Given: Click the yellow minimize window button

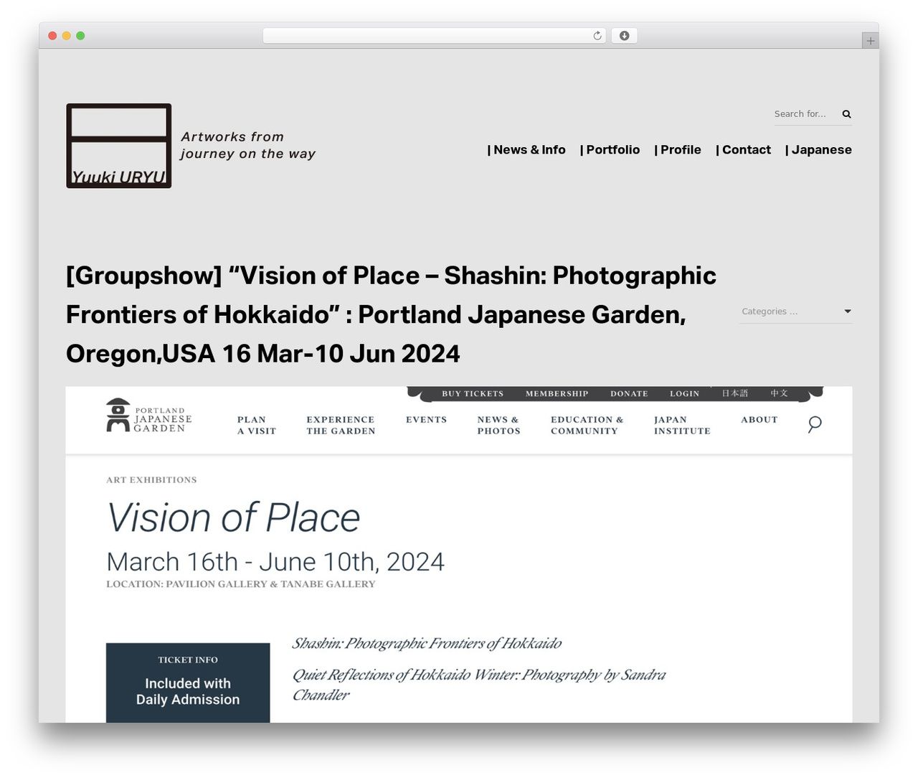Looking at the screenshot, I should pos(67,36).
